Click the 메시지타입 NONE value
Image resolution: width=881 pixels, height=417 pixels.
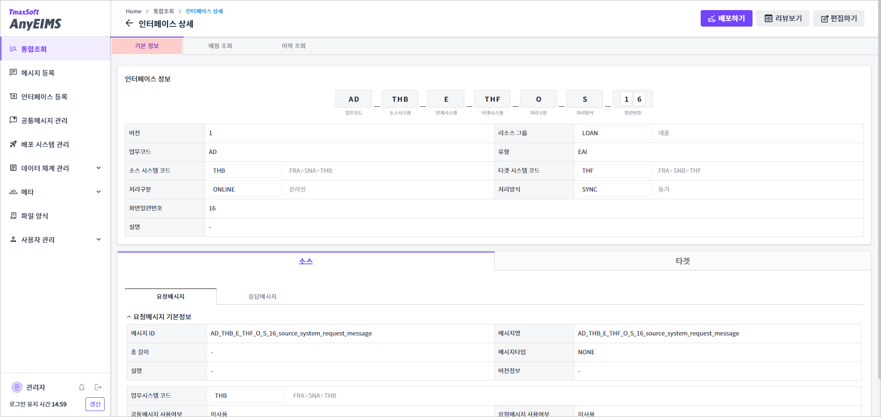point(586,352)
